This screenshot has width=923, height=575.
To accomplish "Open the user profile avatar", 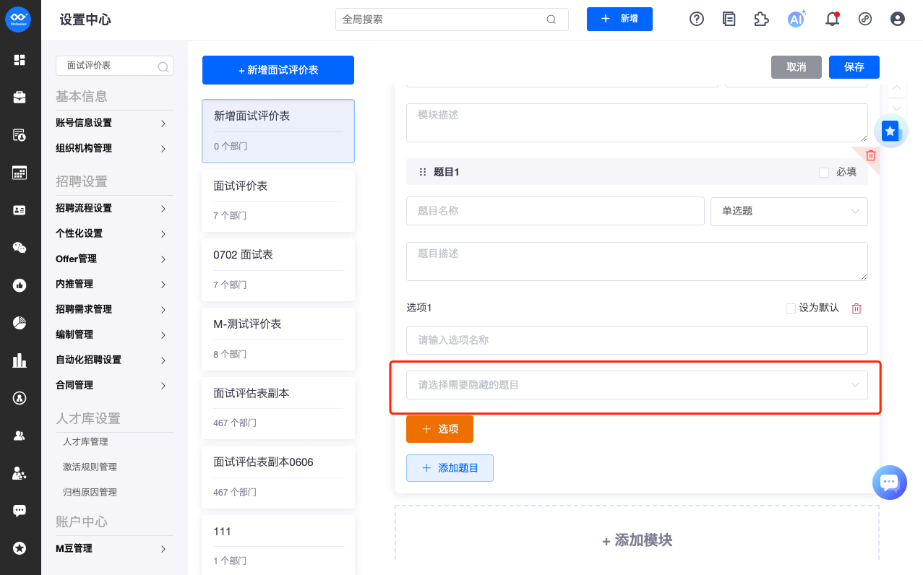I will tap(898, 20).
